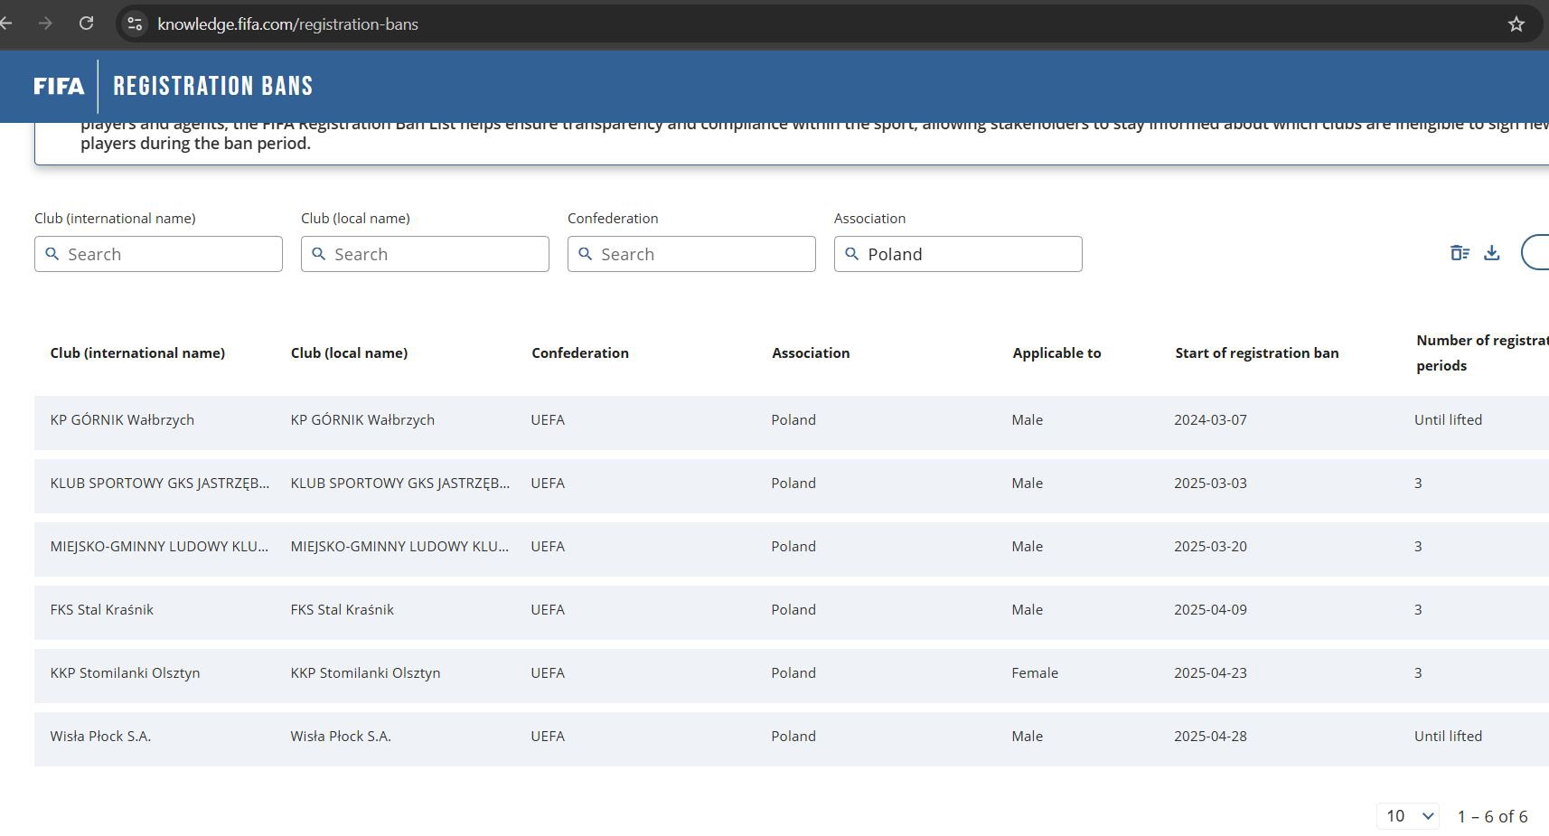
Task: Click the Club (local name) search box
Action: pos(425,254)
